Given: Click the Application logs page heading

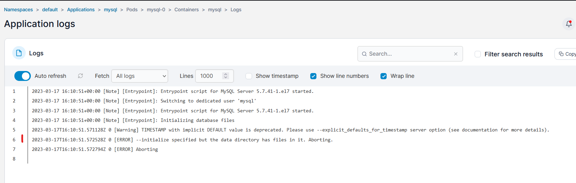Looking at the screenshot, I should (x=40, y=24).
